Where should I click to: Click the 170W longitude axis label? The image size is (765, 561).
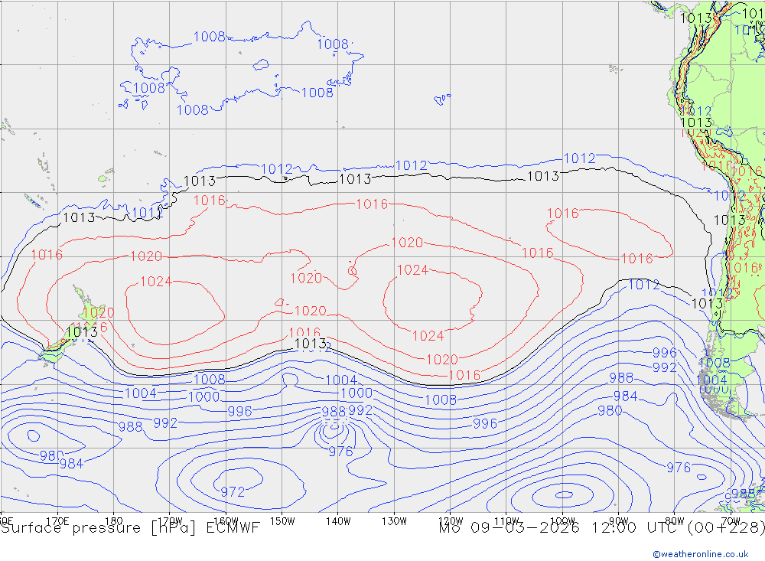tap(170, 521)
